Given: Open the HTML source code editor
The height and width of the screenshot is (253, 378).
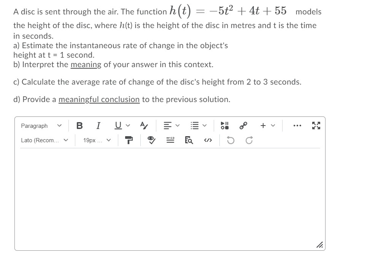Looking at the screenshot, I should coord(208,140).
